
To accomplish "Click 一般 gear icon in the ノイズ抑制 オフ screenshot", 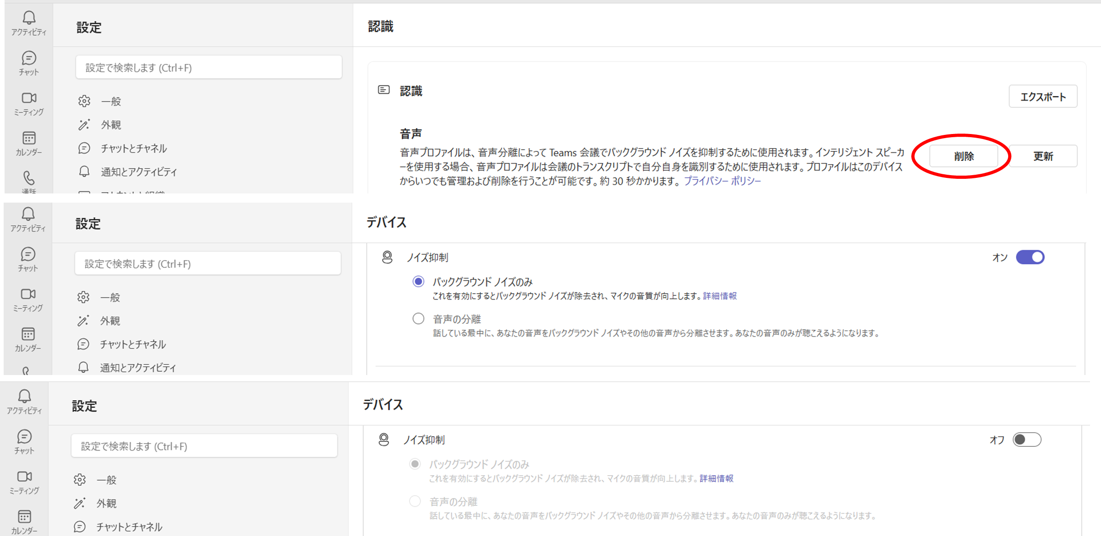I will 80,480.
